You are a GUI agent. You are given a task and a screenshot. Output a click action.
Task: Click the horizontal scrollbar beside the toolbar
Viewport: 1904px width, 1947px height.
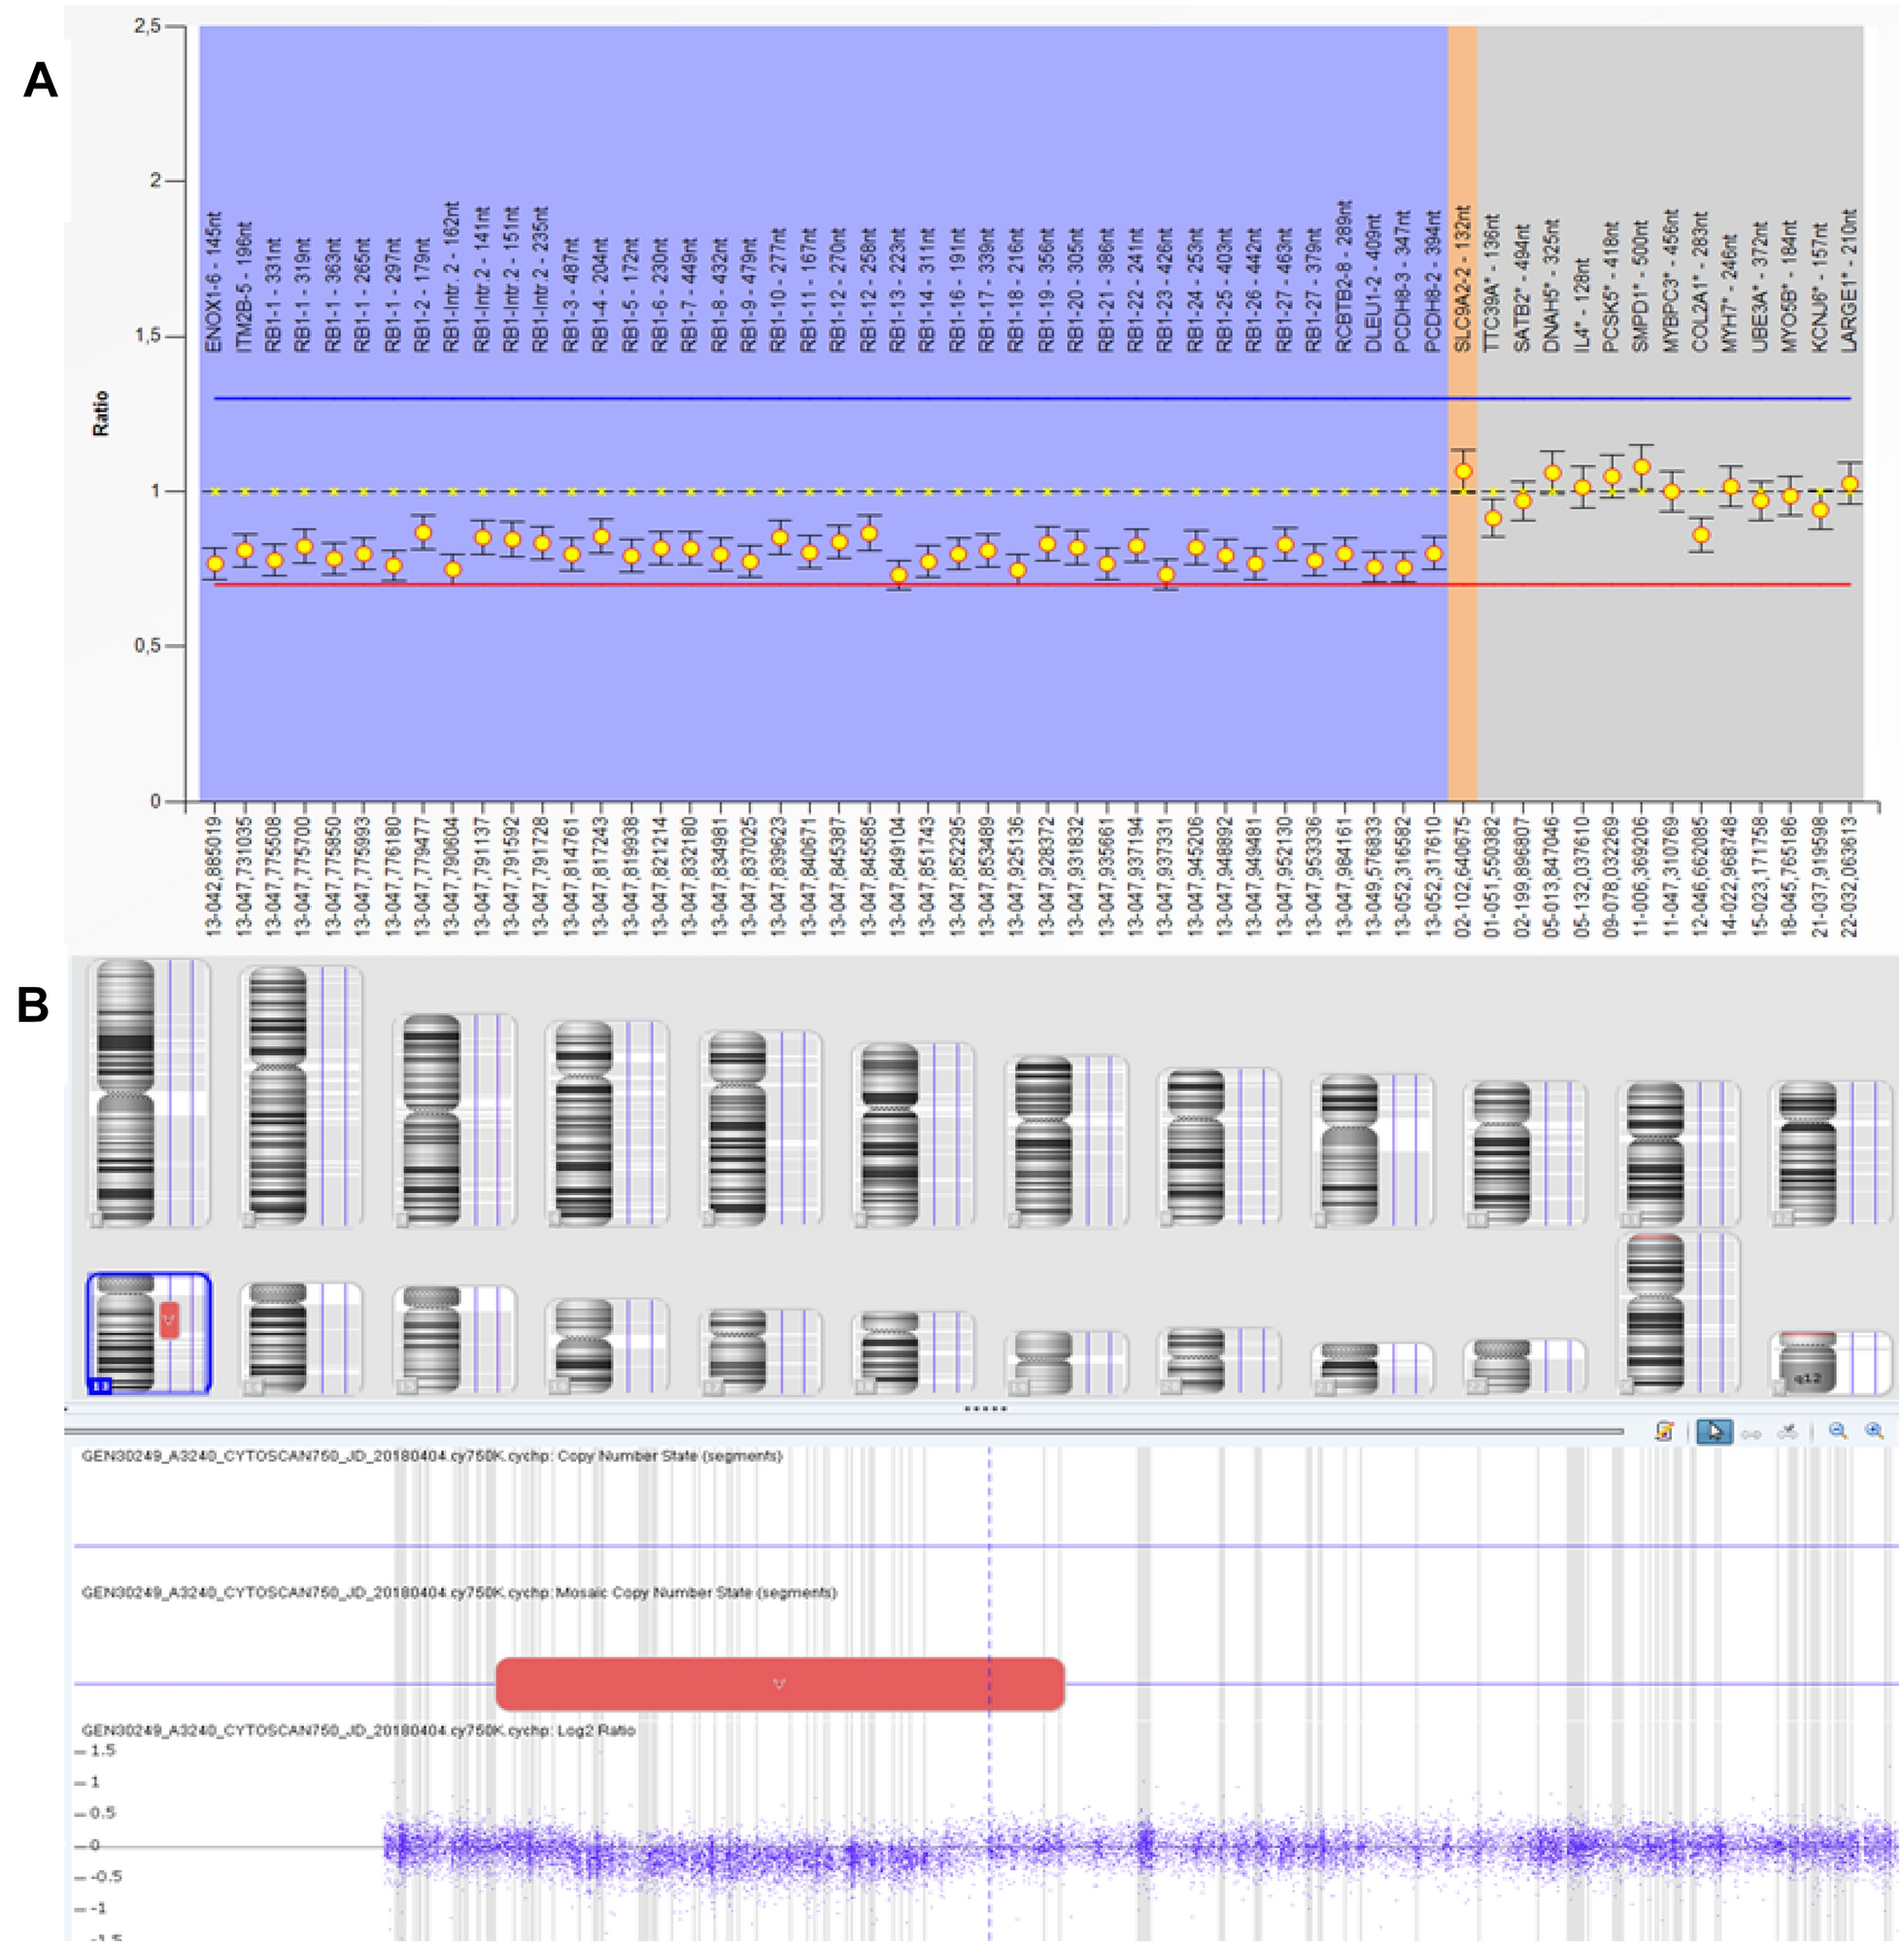tap(846, 1431)
